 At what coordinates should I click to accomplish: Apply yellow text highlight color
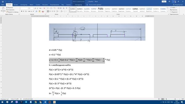coord(40,11)
